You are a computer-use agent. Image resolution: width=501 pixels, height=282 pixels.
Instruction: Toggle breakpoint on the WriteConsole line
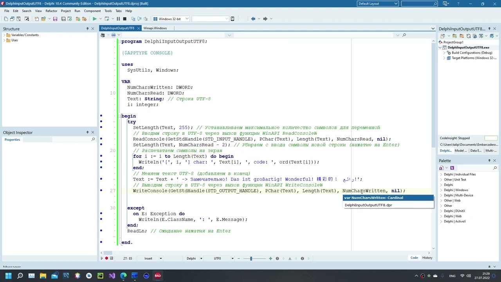point(101,191)
